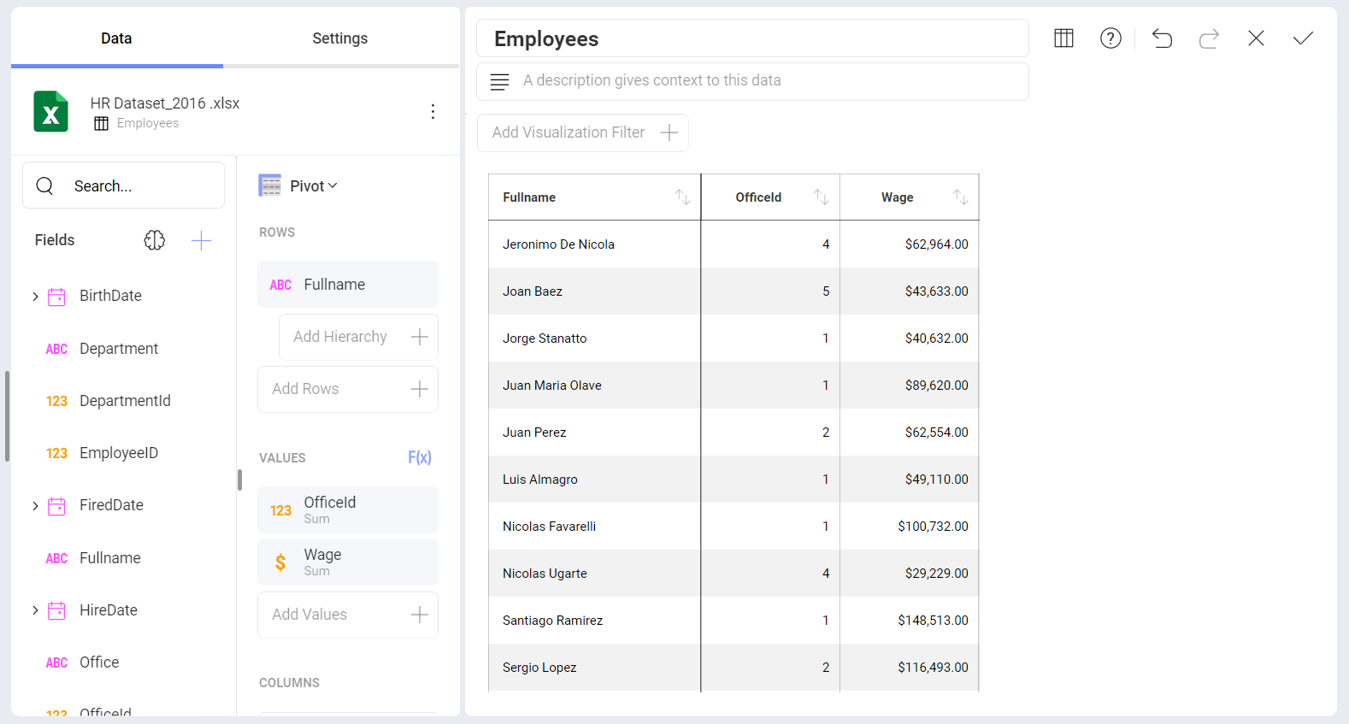Click the calendar icon of the BirthDate field
Viewport: 1349px width, 724px height.
click(x=56, y=297)
